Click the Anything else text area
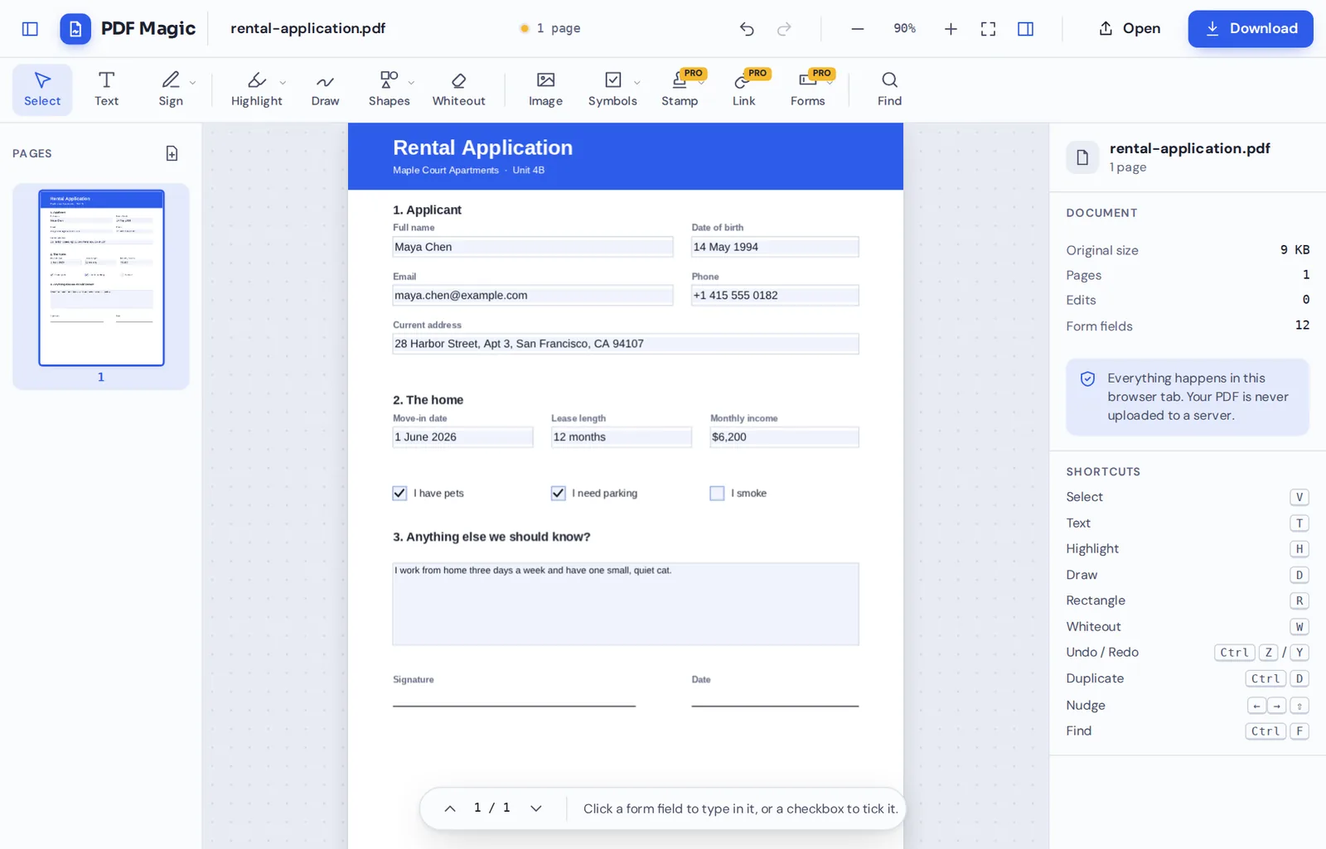The image size is (1326, 849). click(626, 604)
